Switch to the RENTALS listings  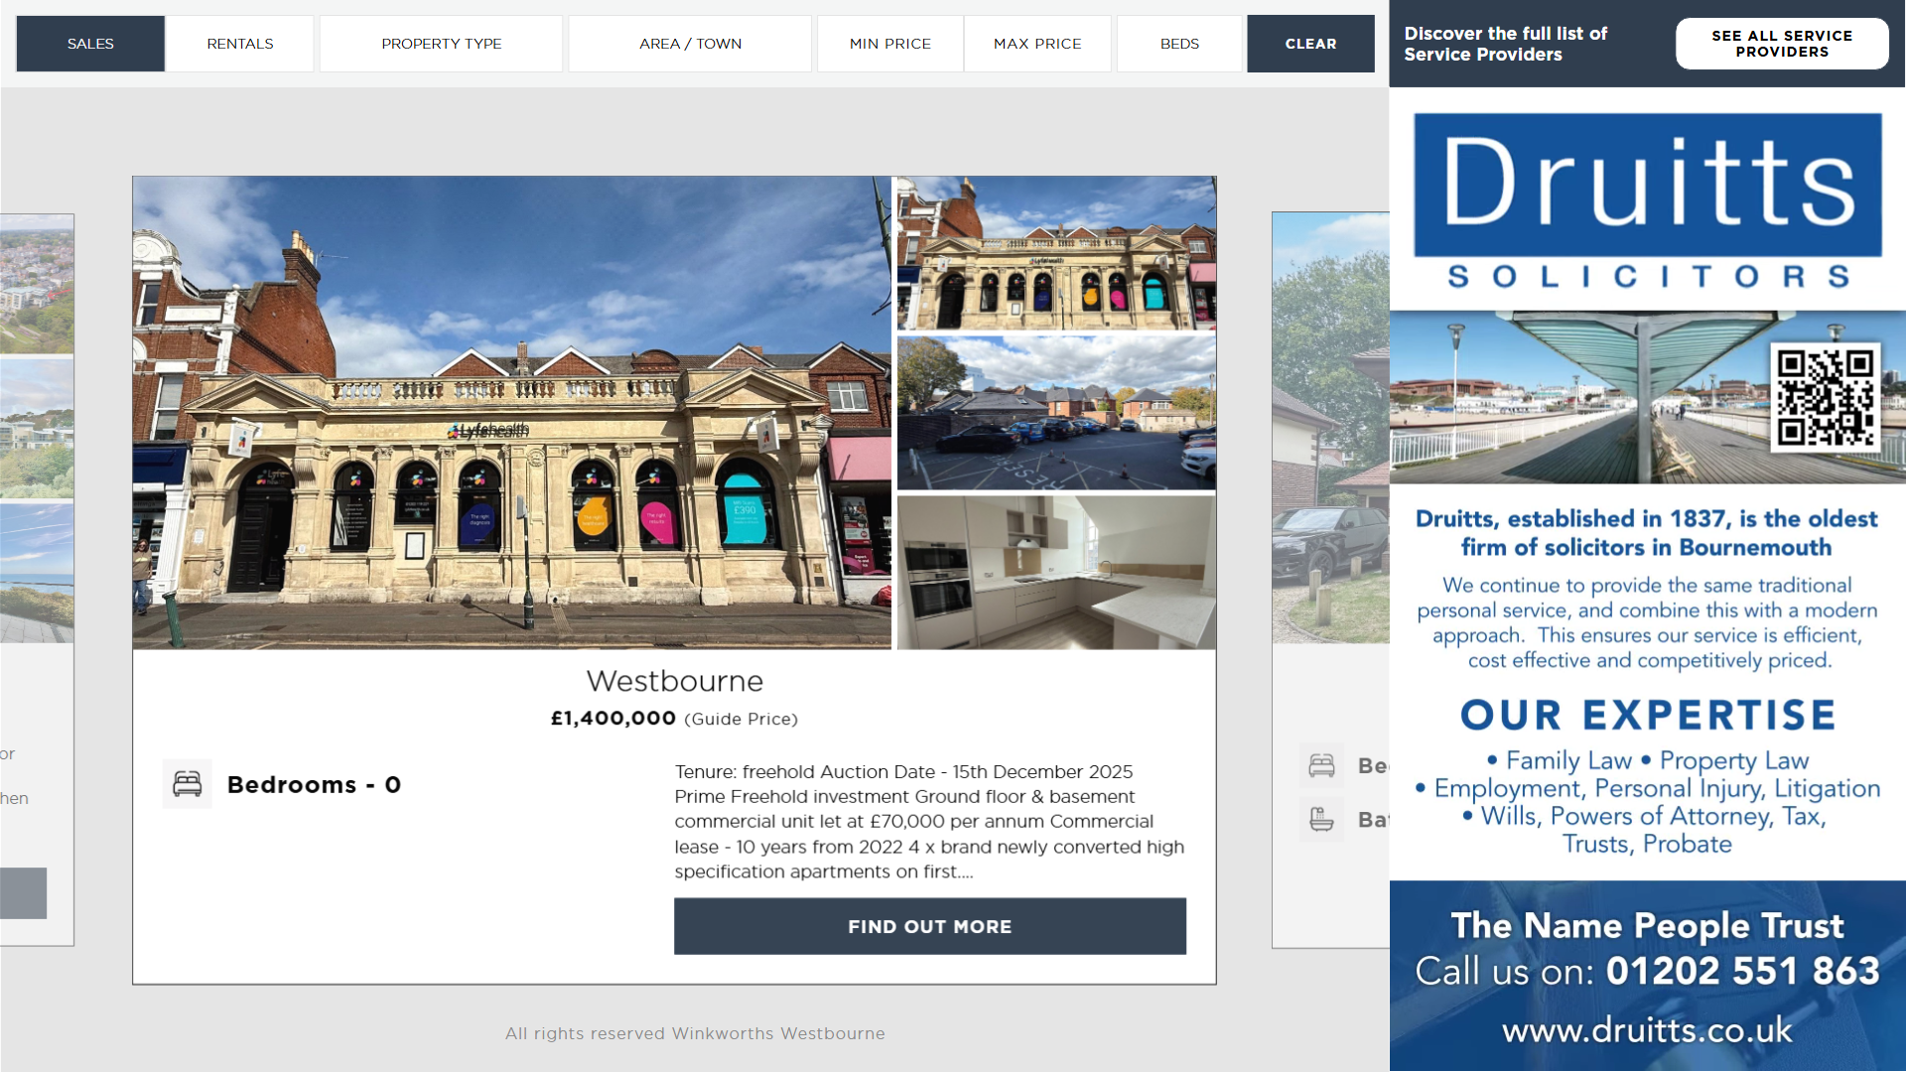tap(240, 44)
